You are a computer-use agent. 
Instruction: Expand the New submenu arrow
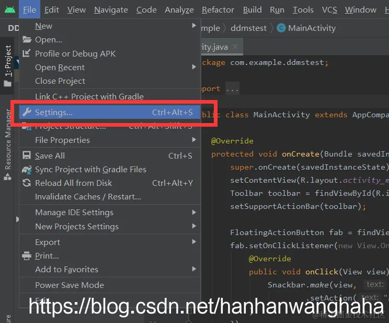[x=194, y=26]
